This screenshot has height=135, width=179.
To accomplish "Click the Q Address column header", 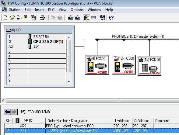I will point(143,121).
